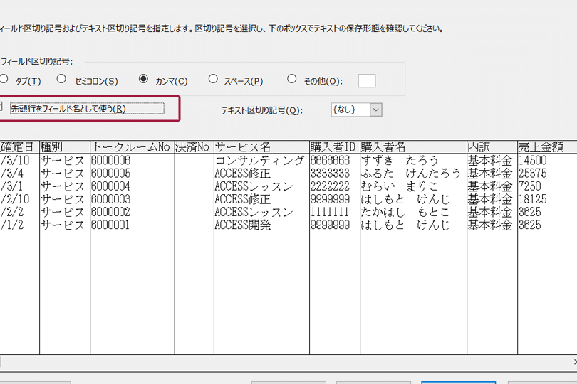This screenshot has height=384, width=577.
Task: Select the 購入者ID column header
Action: [x=333, y=147]
